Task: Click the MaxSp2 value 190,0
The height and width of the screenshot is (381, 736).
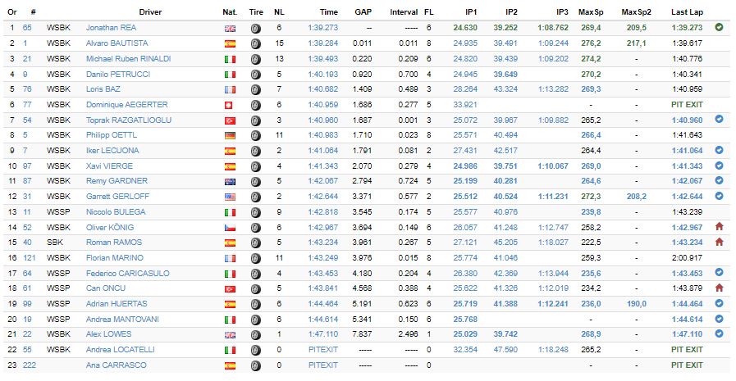Action: point(636,304)
